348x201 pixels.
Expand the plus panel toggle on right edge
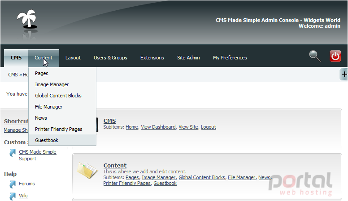(x=344, y=74)
